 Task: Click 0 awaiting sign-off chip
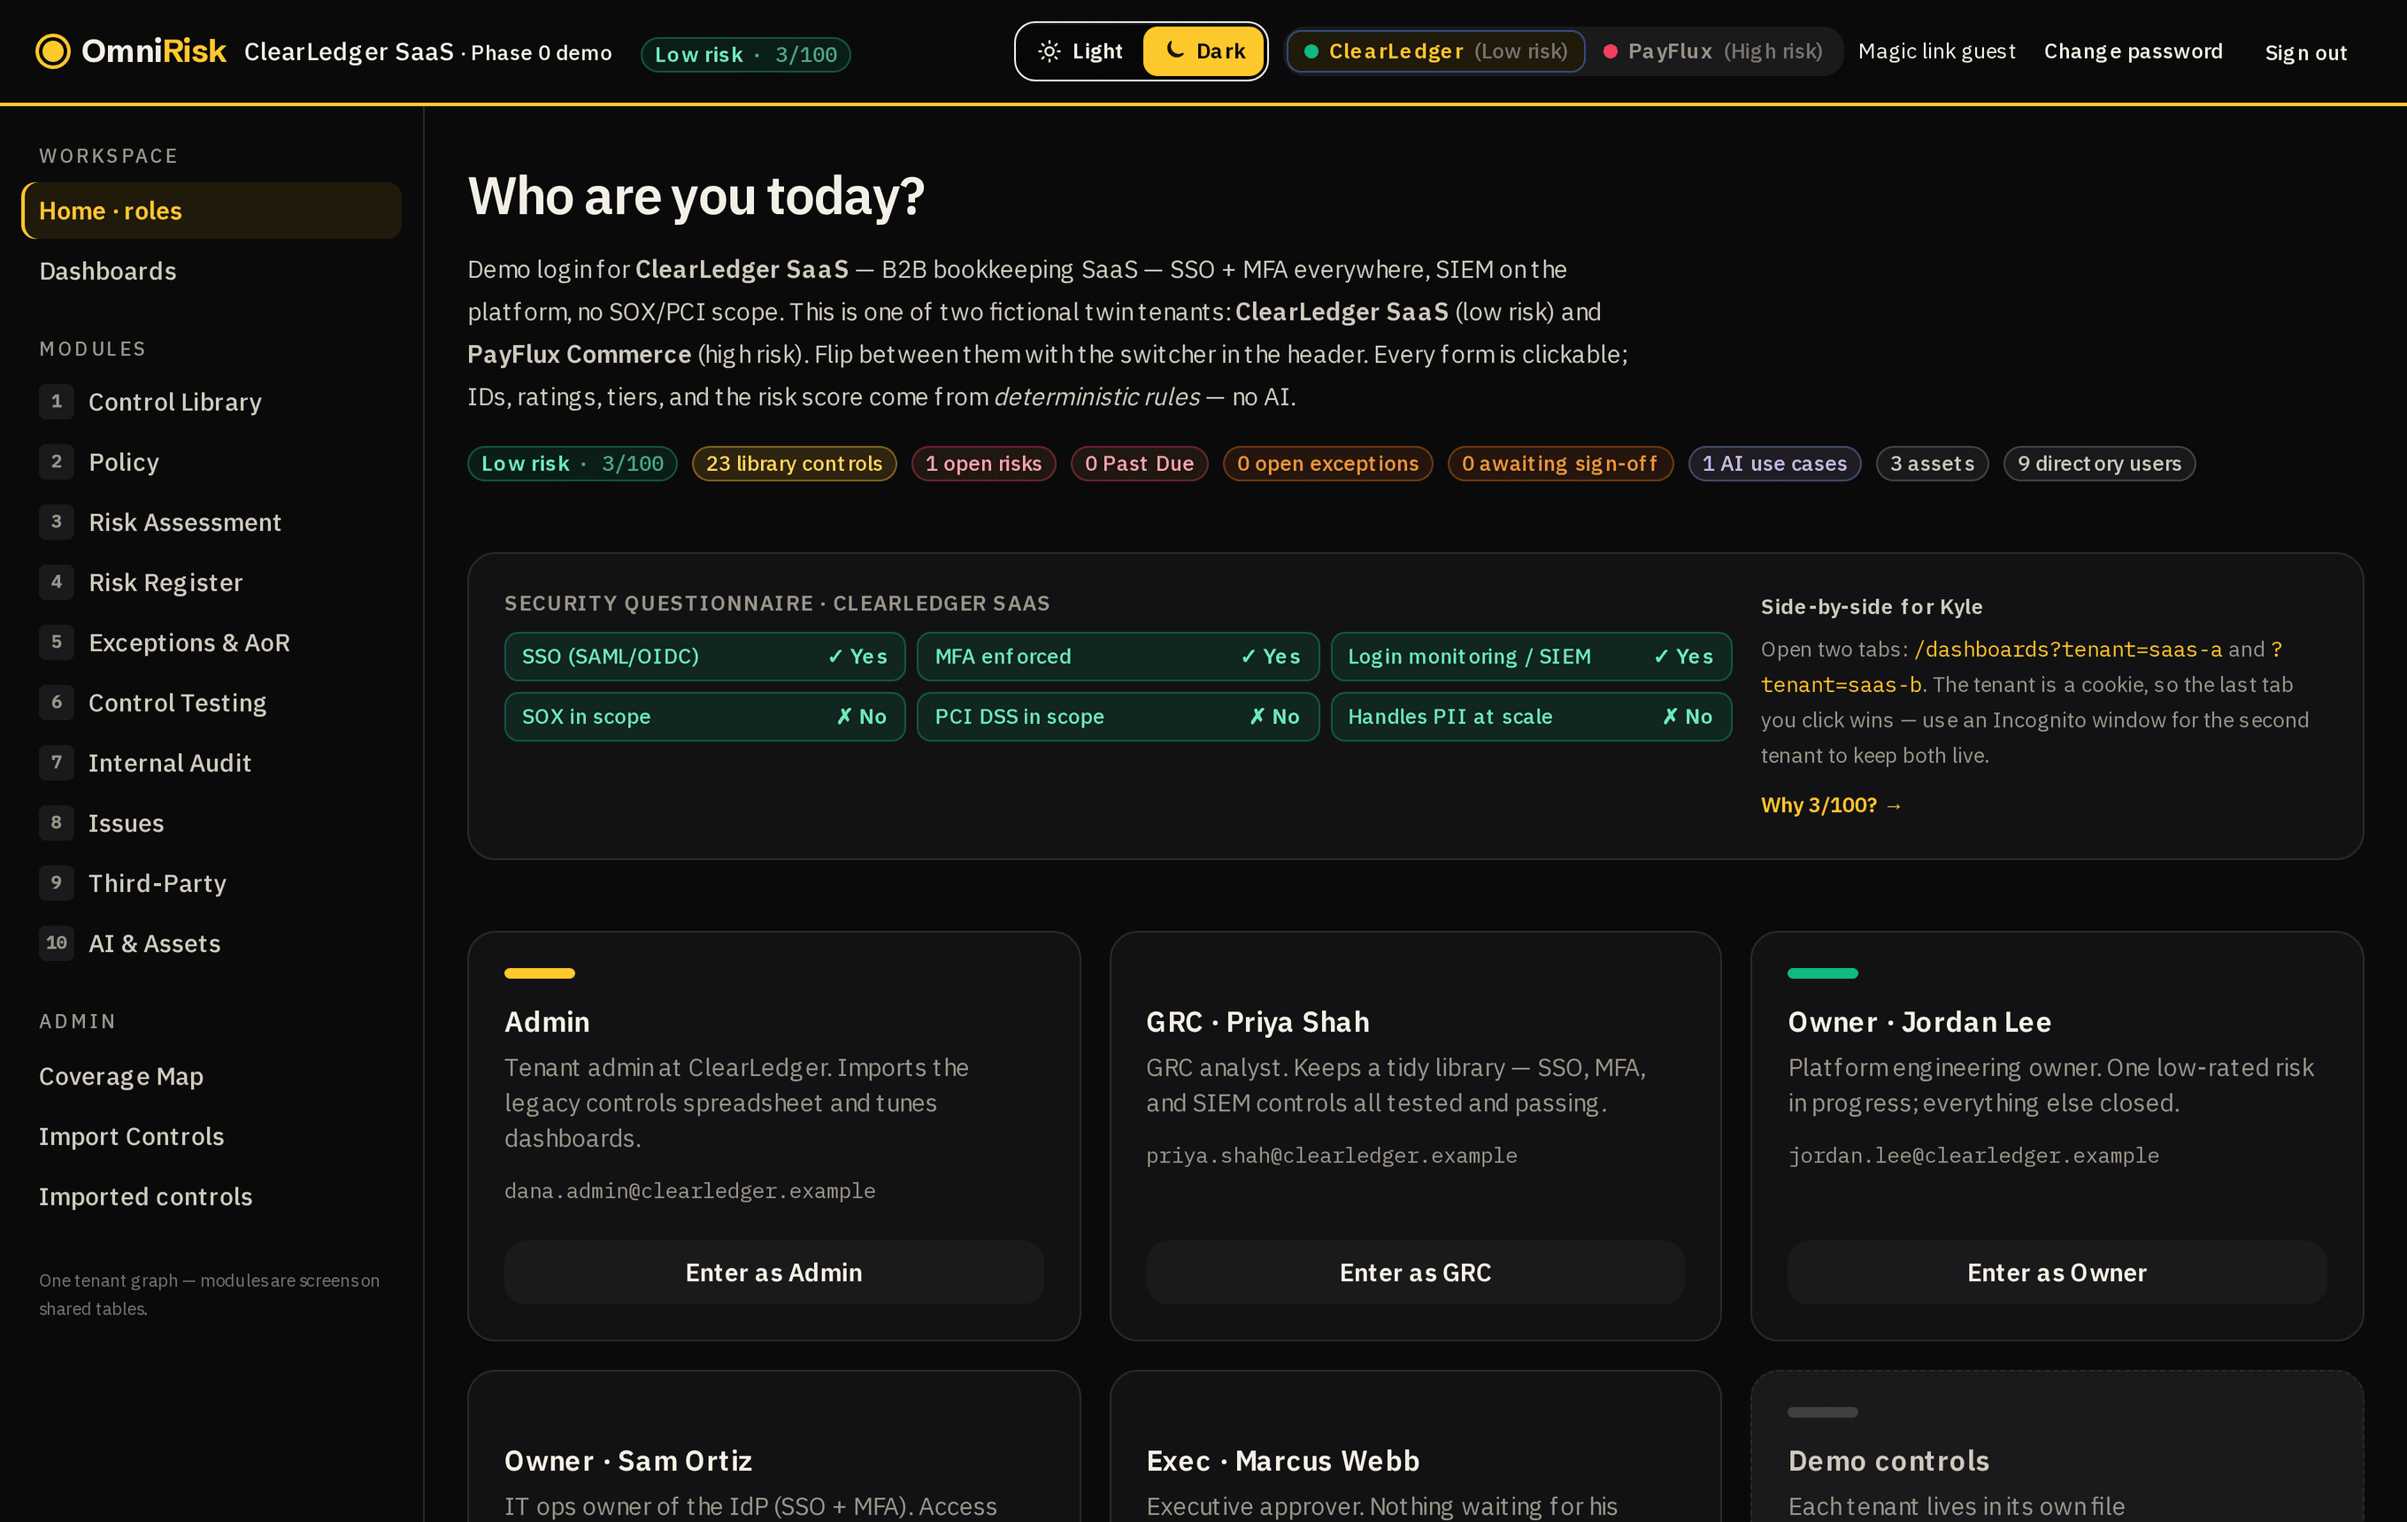tap(1559, 464)
